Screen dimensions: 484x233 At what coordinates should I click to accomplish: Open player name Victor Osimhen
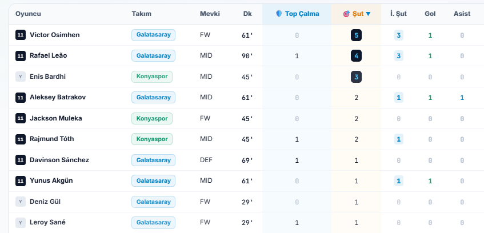[x=55, y=35]
